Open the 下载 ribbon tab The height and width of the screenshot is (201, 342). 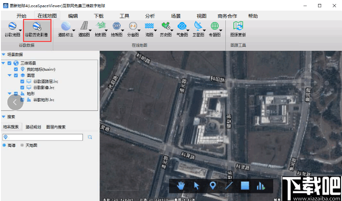98,16
